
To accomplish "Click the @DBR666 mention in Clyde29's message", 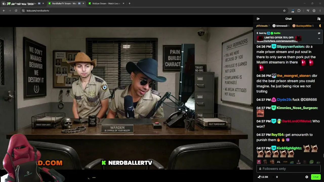I will [309, 100].
